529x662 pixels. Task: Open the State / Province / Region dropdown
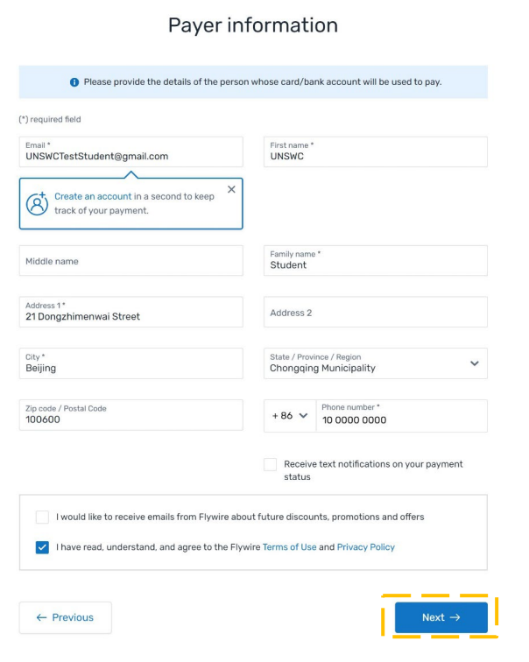(375, 363)
